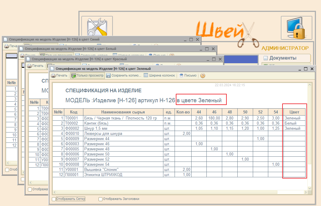Open Ширина колонок in the Зеленый window

(x=159, y=75)
